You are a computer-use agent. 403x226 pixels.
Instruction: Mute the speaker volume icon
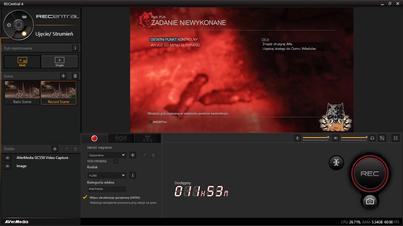click(336, 138)
